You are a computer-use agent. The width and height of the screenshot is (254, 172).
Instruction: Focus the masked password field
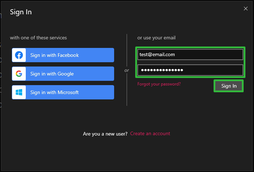(190, 70)
